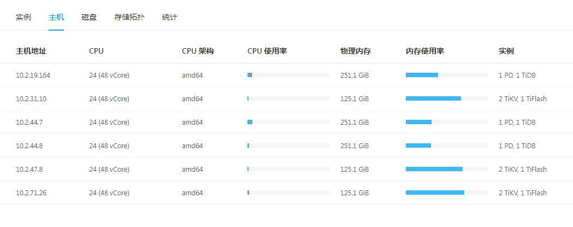Go to the 存储拓扑 tab
Image resolution: width=573 pixels, height=227 pixels.
click(x=129, y=17)
